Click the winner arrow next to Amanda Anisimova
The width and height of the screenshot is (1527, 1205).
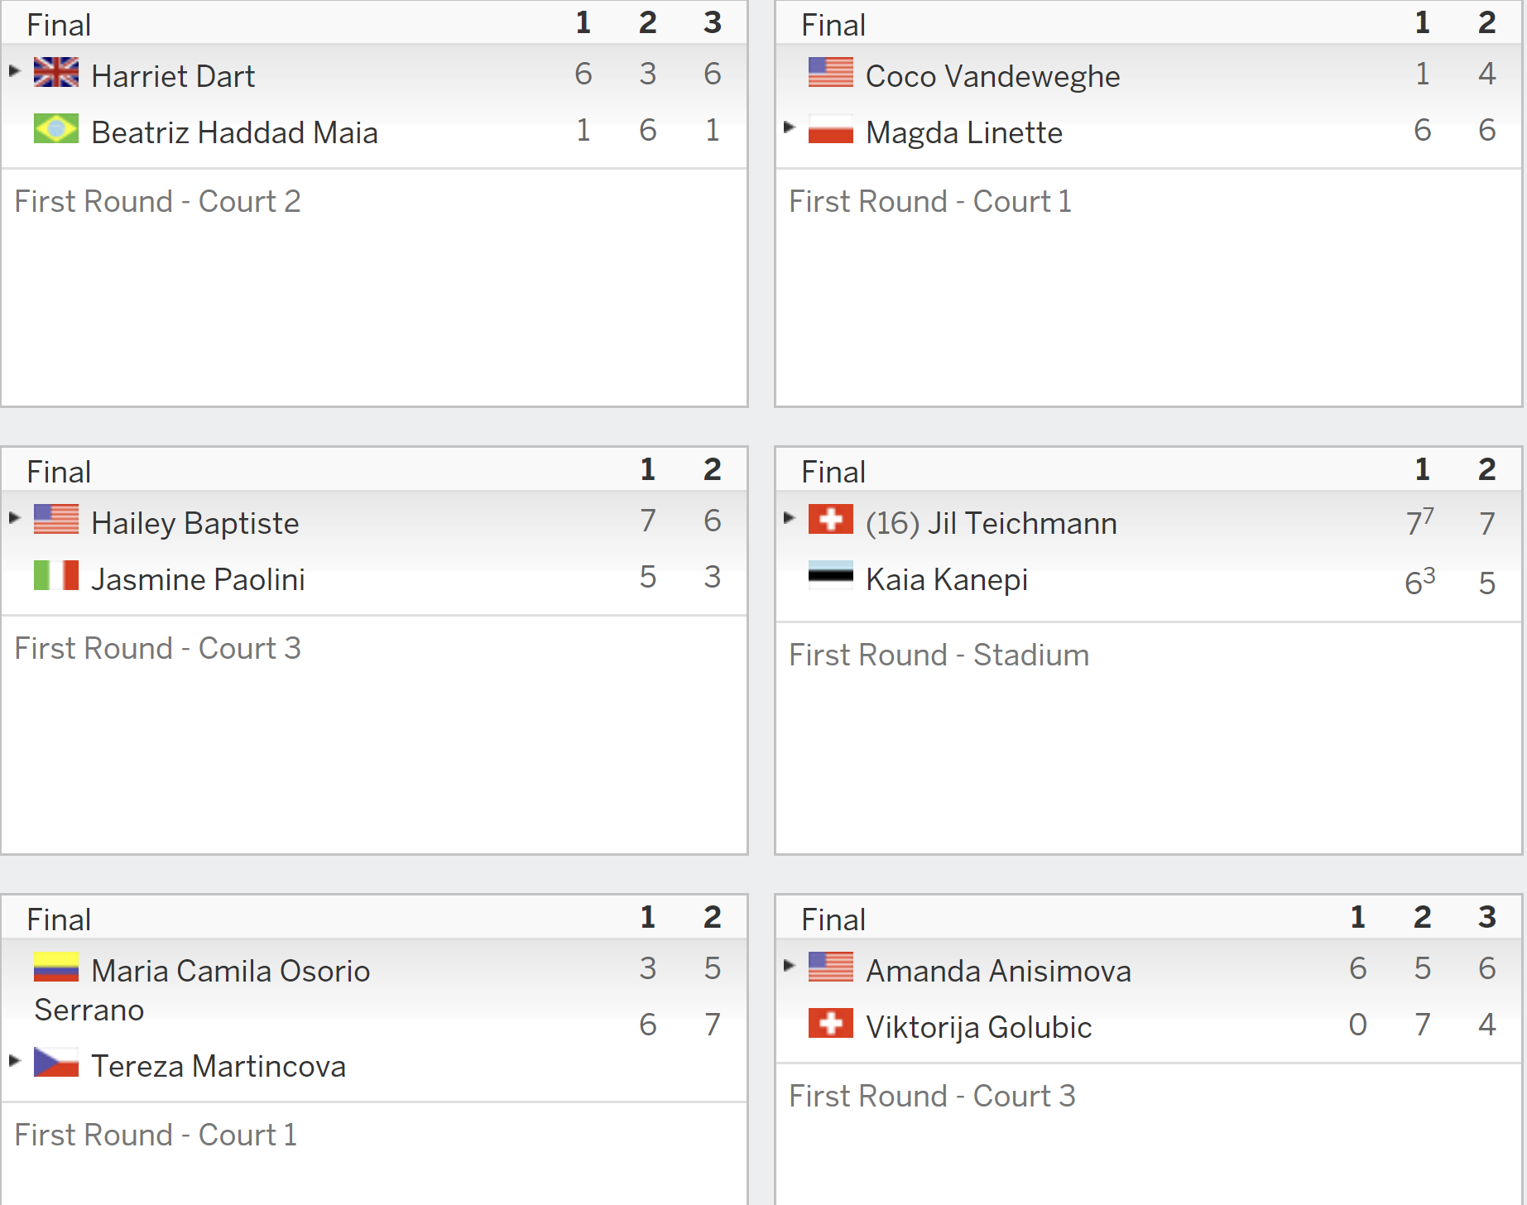click(x=789, y=965)
